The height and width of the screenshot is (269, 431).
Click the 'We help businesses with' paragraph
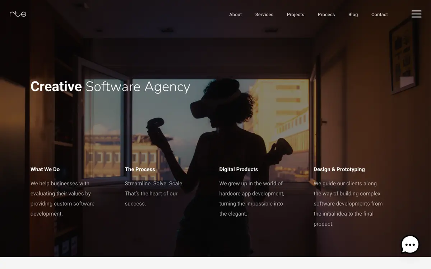tap(62, 199)
